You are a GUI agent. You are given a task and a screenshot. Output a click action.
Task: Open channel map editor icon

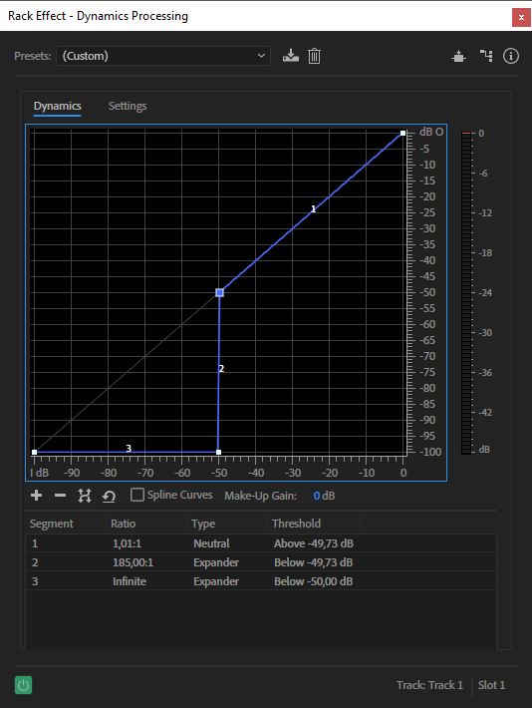pos(458,57)
